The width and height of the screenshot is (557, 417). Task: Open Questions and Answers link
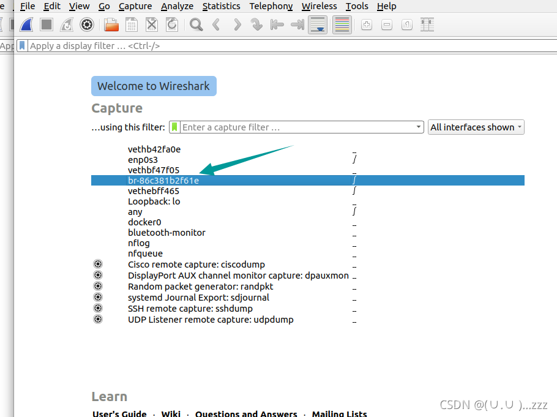coord(246,413)
